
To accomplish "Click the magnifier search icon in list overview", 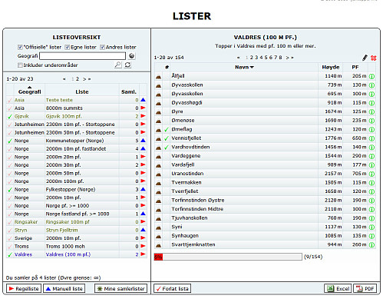I will click(117, 65).
